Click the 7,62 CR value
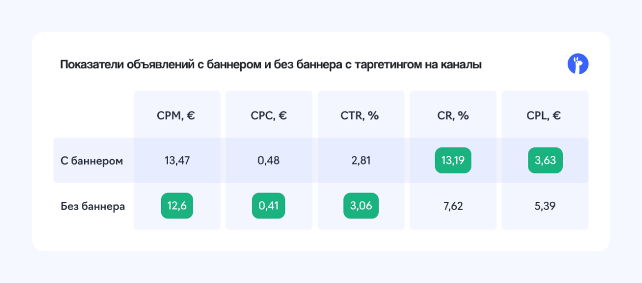This screenshot has height=283, width=642. (x=453, y=207)
